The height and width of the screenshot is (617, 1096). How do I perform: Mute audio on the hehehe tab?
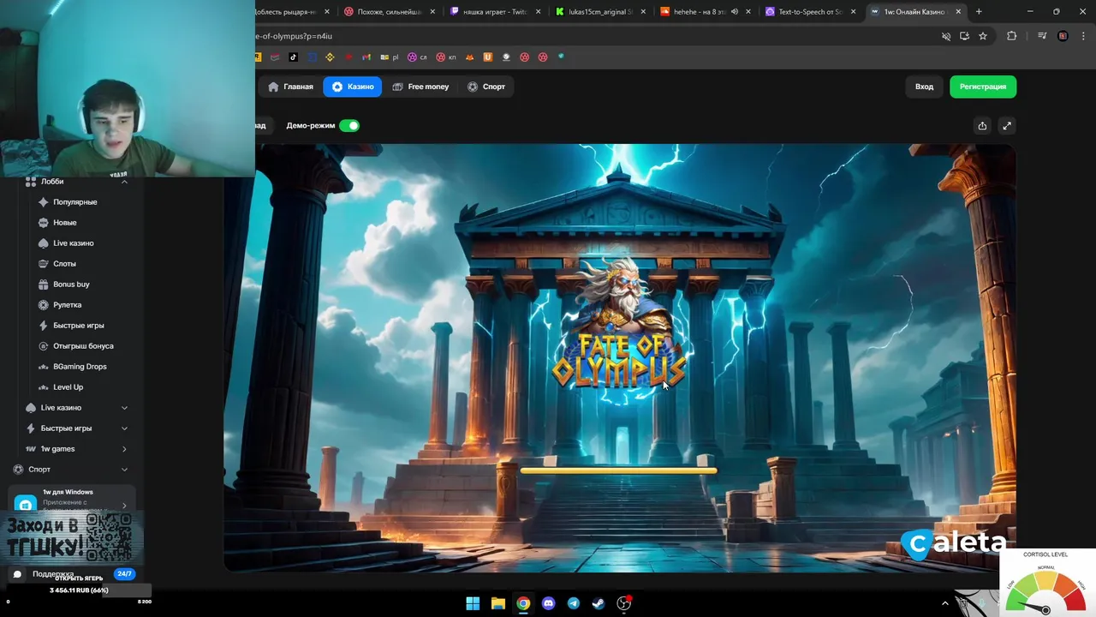click(735, 12)
